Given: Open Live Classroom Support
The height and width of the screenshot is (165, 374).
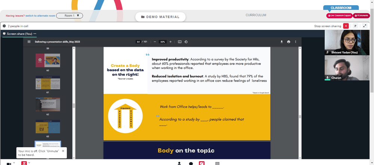Looking at the screenshot, I should 339,16.
